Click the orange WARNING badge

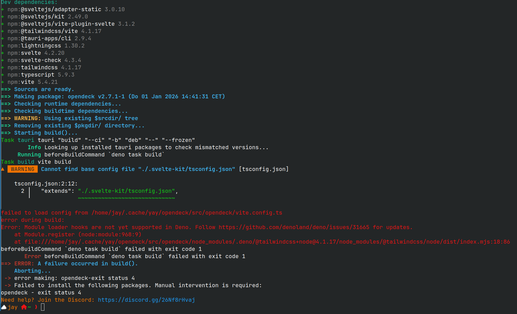pyautogui.click(x=22, y=169)
